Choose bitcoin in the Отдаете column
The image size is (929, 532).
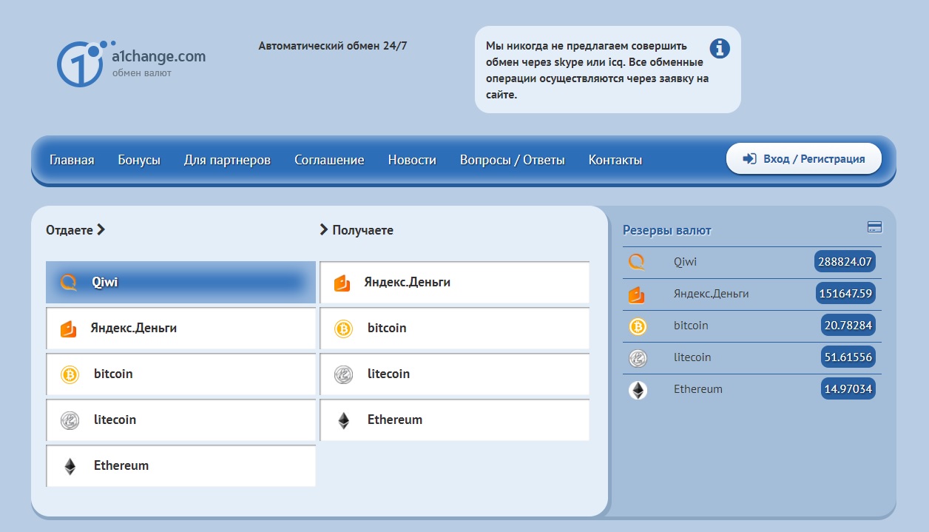pyautogui.click(x=180, y=374)
